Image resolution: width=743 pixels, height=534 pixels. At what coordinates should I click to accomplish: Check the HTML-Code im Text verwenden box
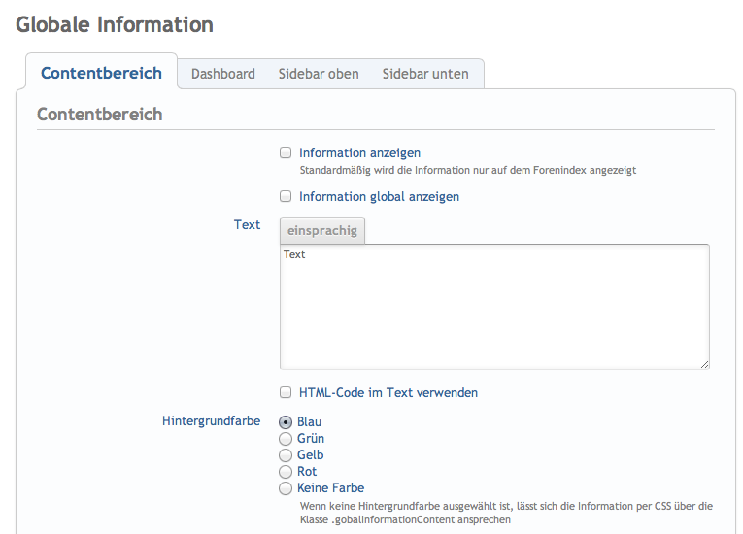coord(286,392)
